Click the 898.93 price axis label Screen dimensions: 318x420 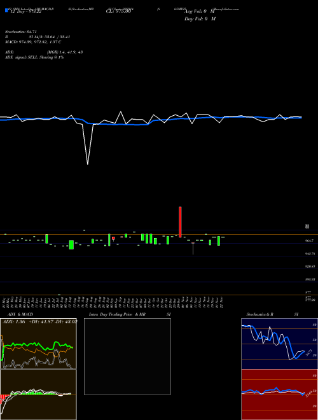click(310, 279)
